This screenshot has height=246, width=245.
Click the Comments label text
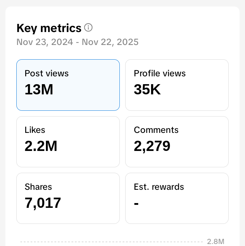pyautogui.click(x=156, y=130)
